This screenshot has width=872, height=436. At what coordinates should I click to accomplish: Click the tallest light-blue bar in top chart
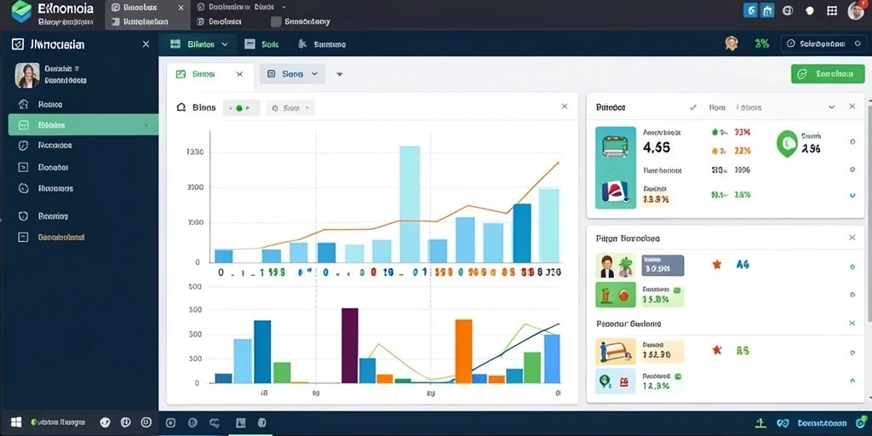410,204
